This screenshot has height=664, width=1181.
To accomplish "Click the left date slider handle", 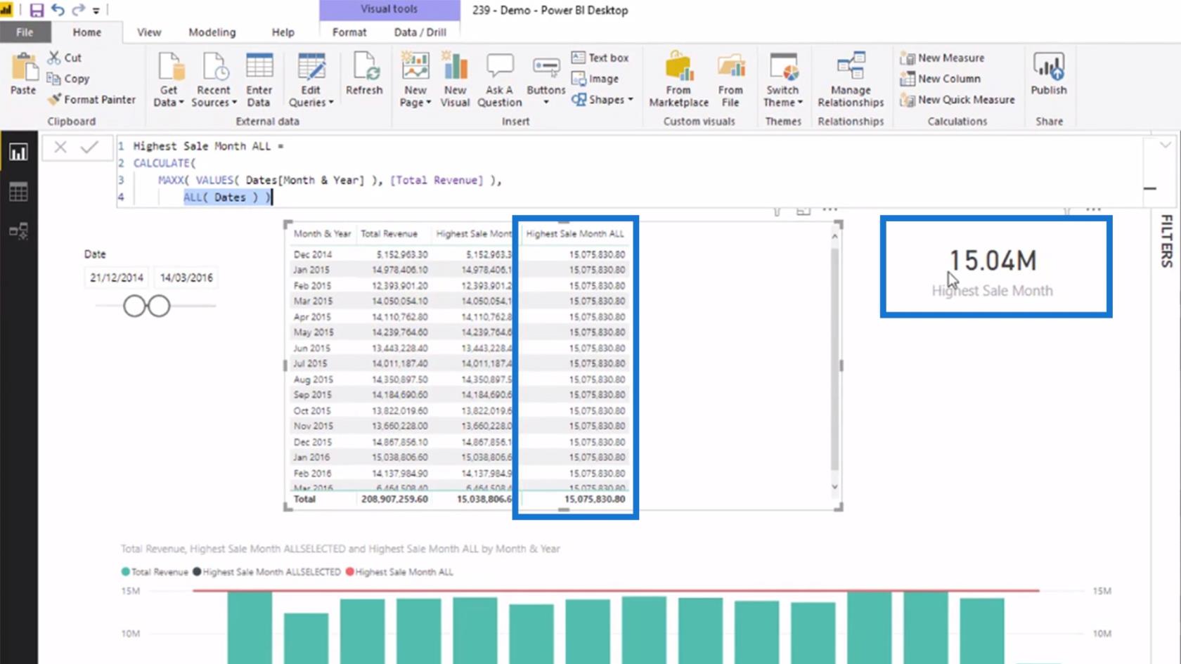I will coord(134,306).
